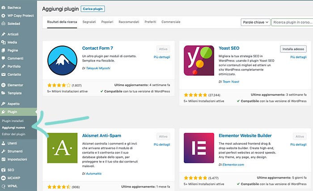Screen dimensions: 313x191
Task: Click the Soledad theme icon
Action: pyautogui.click(x=4, y=24)
